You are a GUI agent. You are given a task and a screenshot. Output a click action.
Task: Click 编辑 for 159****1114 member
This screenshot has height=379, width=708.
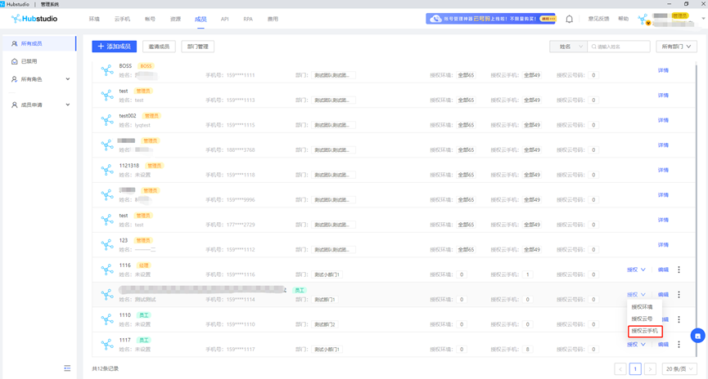coord(663,294)
